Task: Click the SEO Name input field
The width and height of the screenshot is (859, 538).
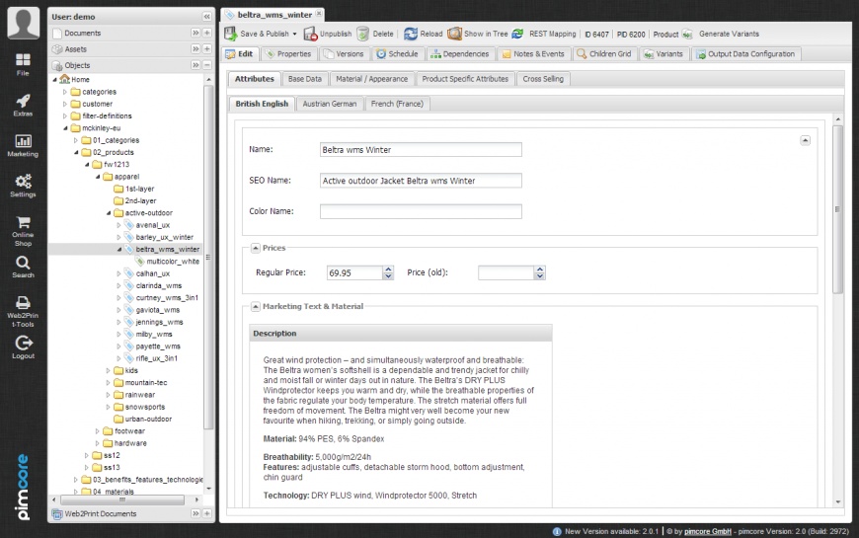Action: coord(421,181)
